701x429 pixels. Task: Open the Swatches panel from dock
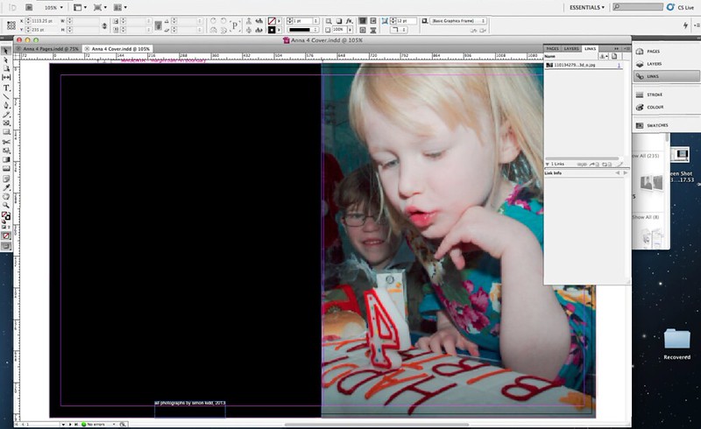point(667,125)
